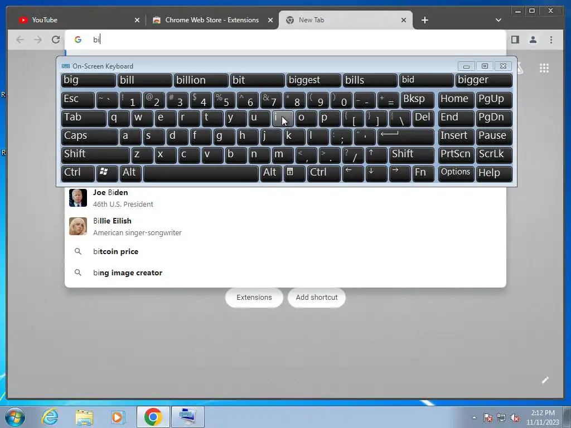Hit the Bksp key on the keyboard
This screenshot has width=571, height=428.
tap(417, 100)
